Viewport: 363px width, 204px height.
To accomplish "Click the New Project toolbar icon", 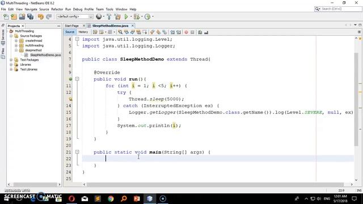I will pos(14,16).
